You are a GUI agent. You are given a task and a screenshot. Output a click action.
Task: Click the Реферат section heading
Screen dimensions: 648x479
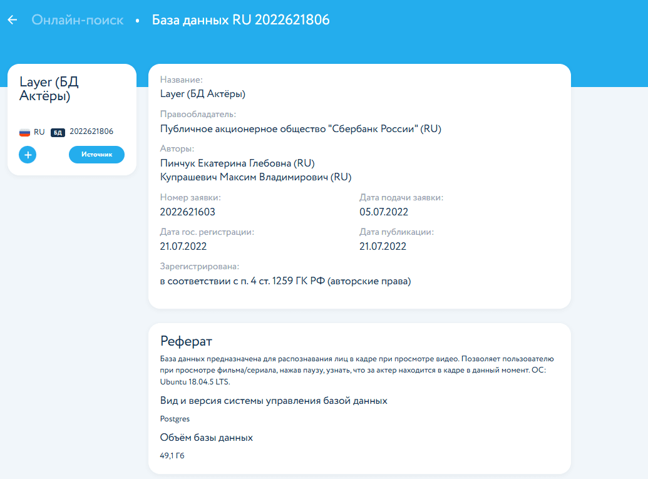(187, 341)
